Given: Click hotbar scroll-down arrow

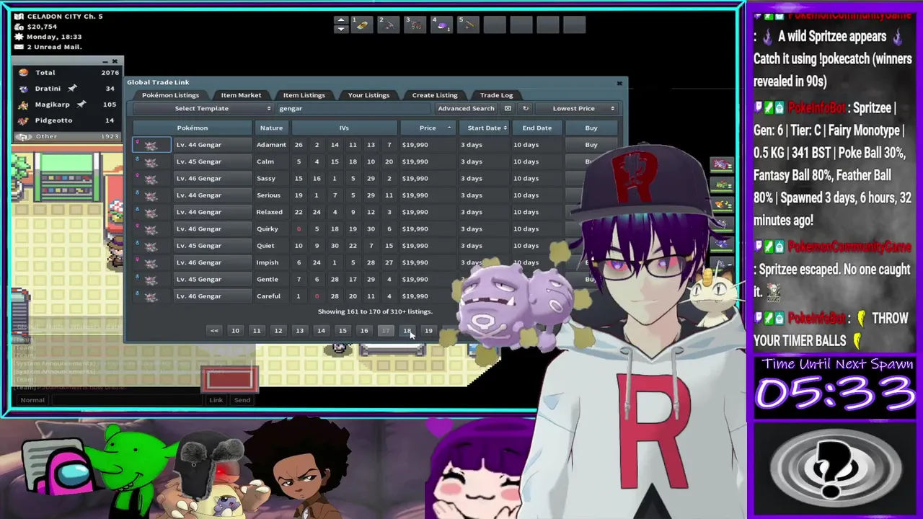Looking at the screenshot, I should click(341, 30).
